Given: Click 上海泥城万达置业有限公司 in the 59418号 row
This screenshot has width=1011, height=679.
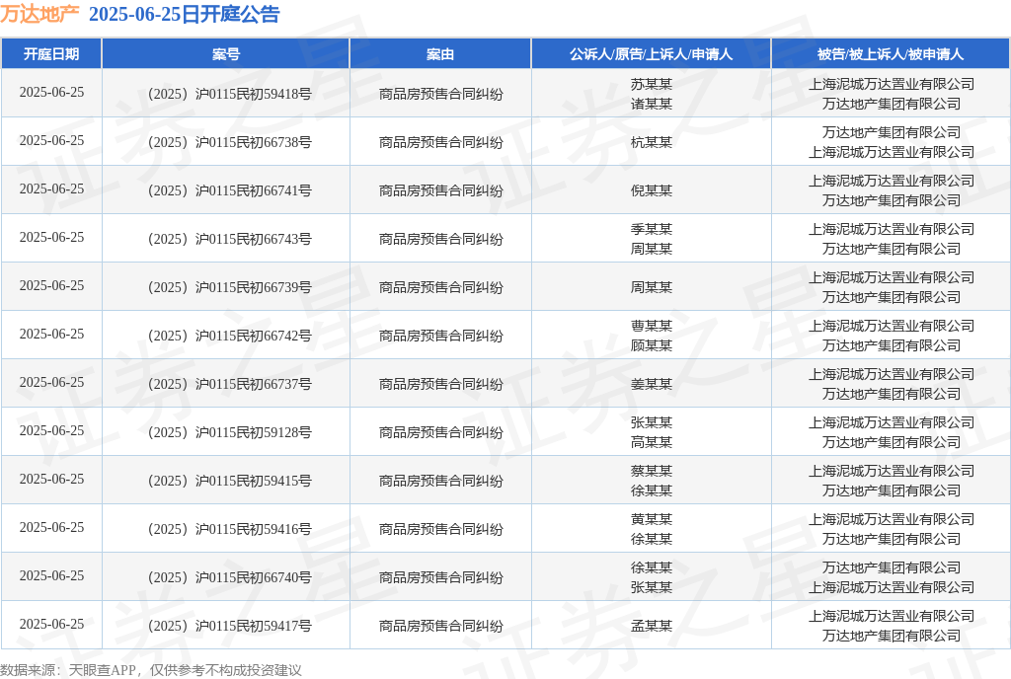Looking at the screenshot, I should click(892, 84).
